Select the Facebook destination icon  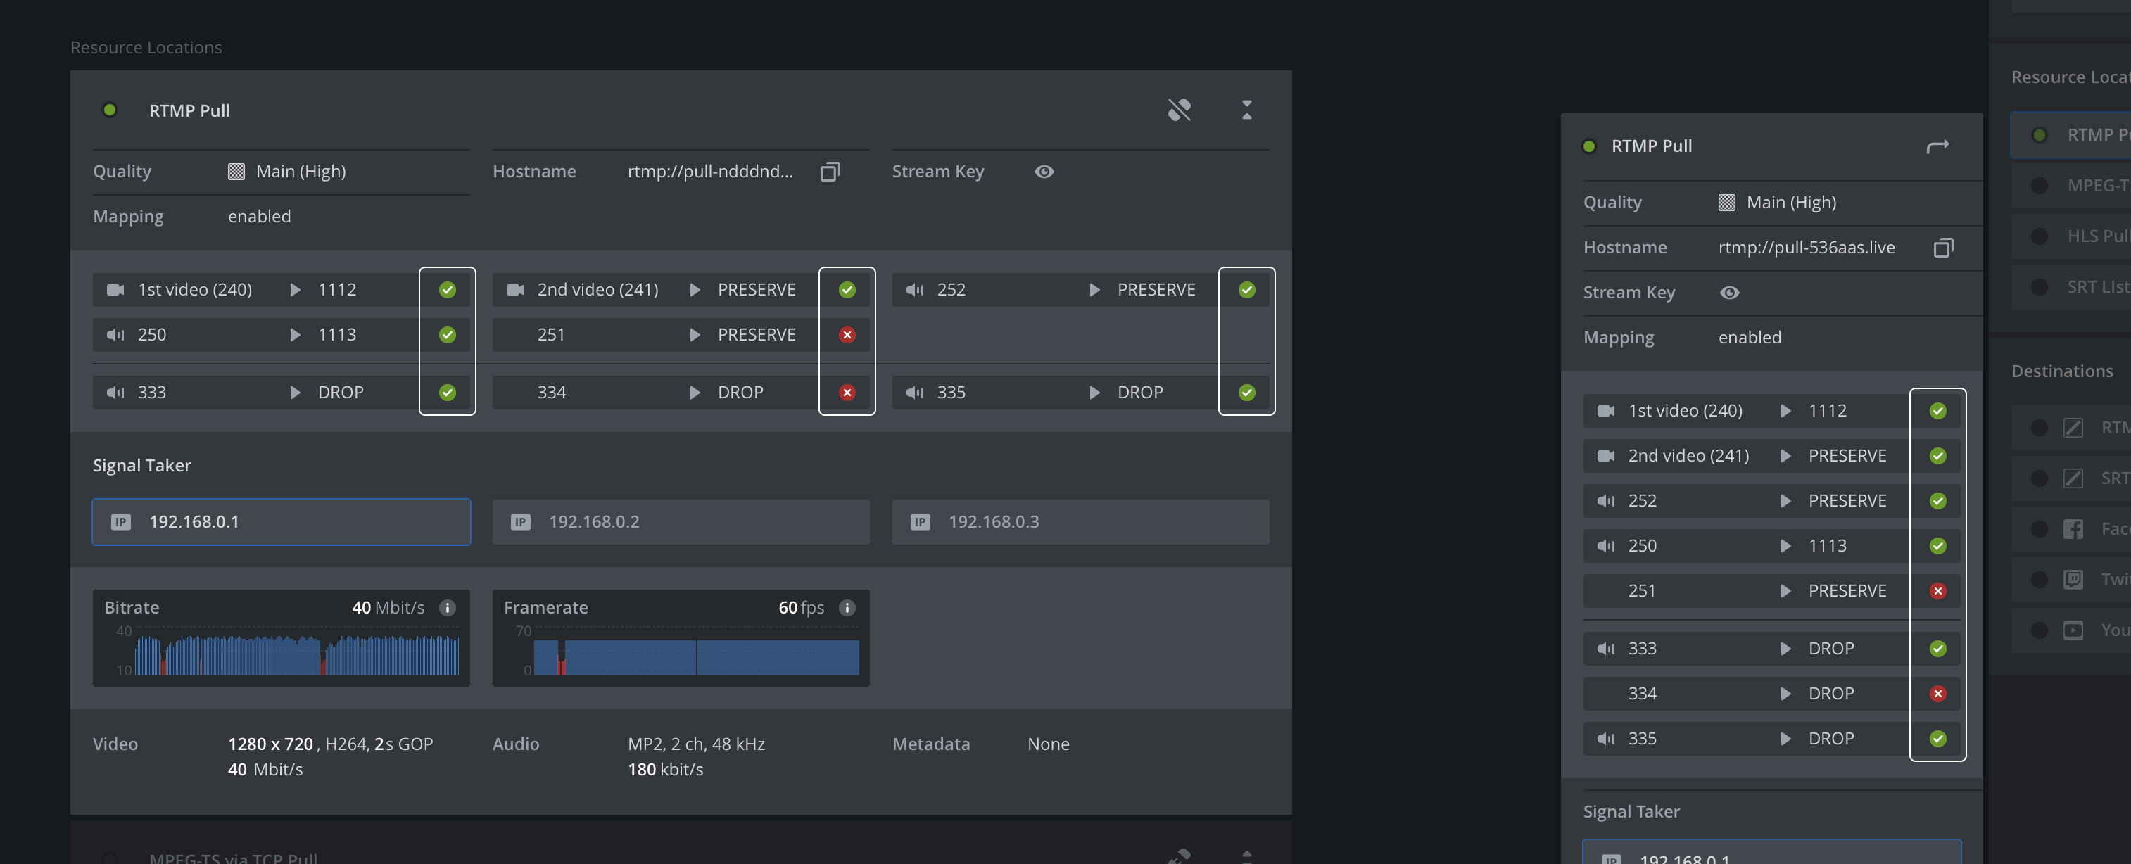2075,528
